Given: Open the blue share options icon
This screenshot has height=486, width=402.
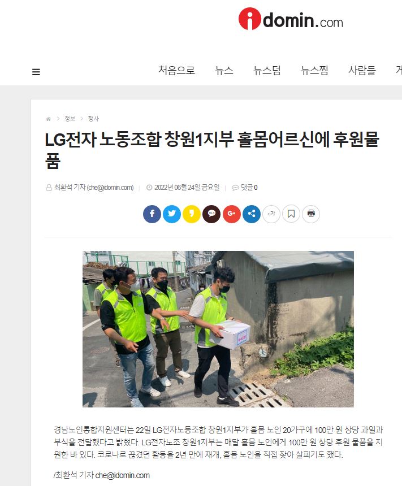Looking at the screenshot, I should [252, 214].
